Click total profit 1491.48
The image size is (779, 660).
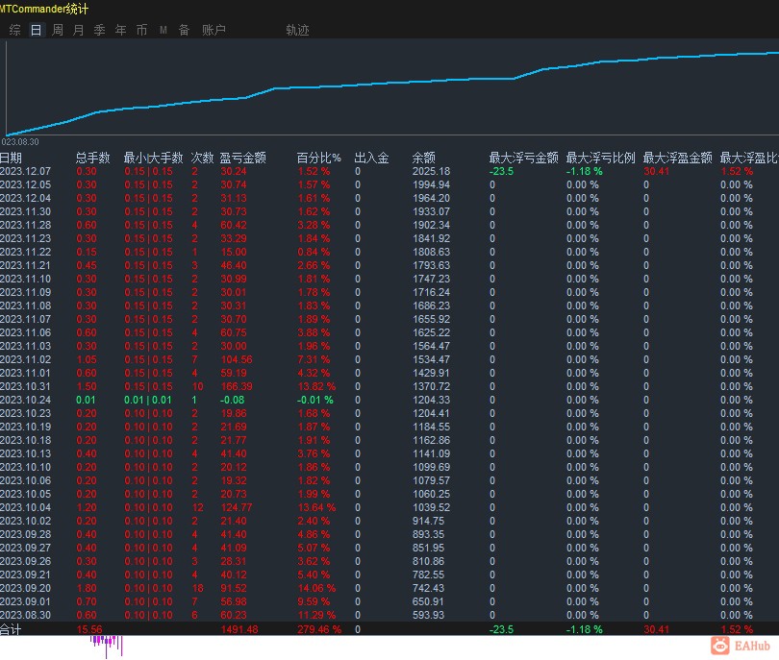click(239, 629)
